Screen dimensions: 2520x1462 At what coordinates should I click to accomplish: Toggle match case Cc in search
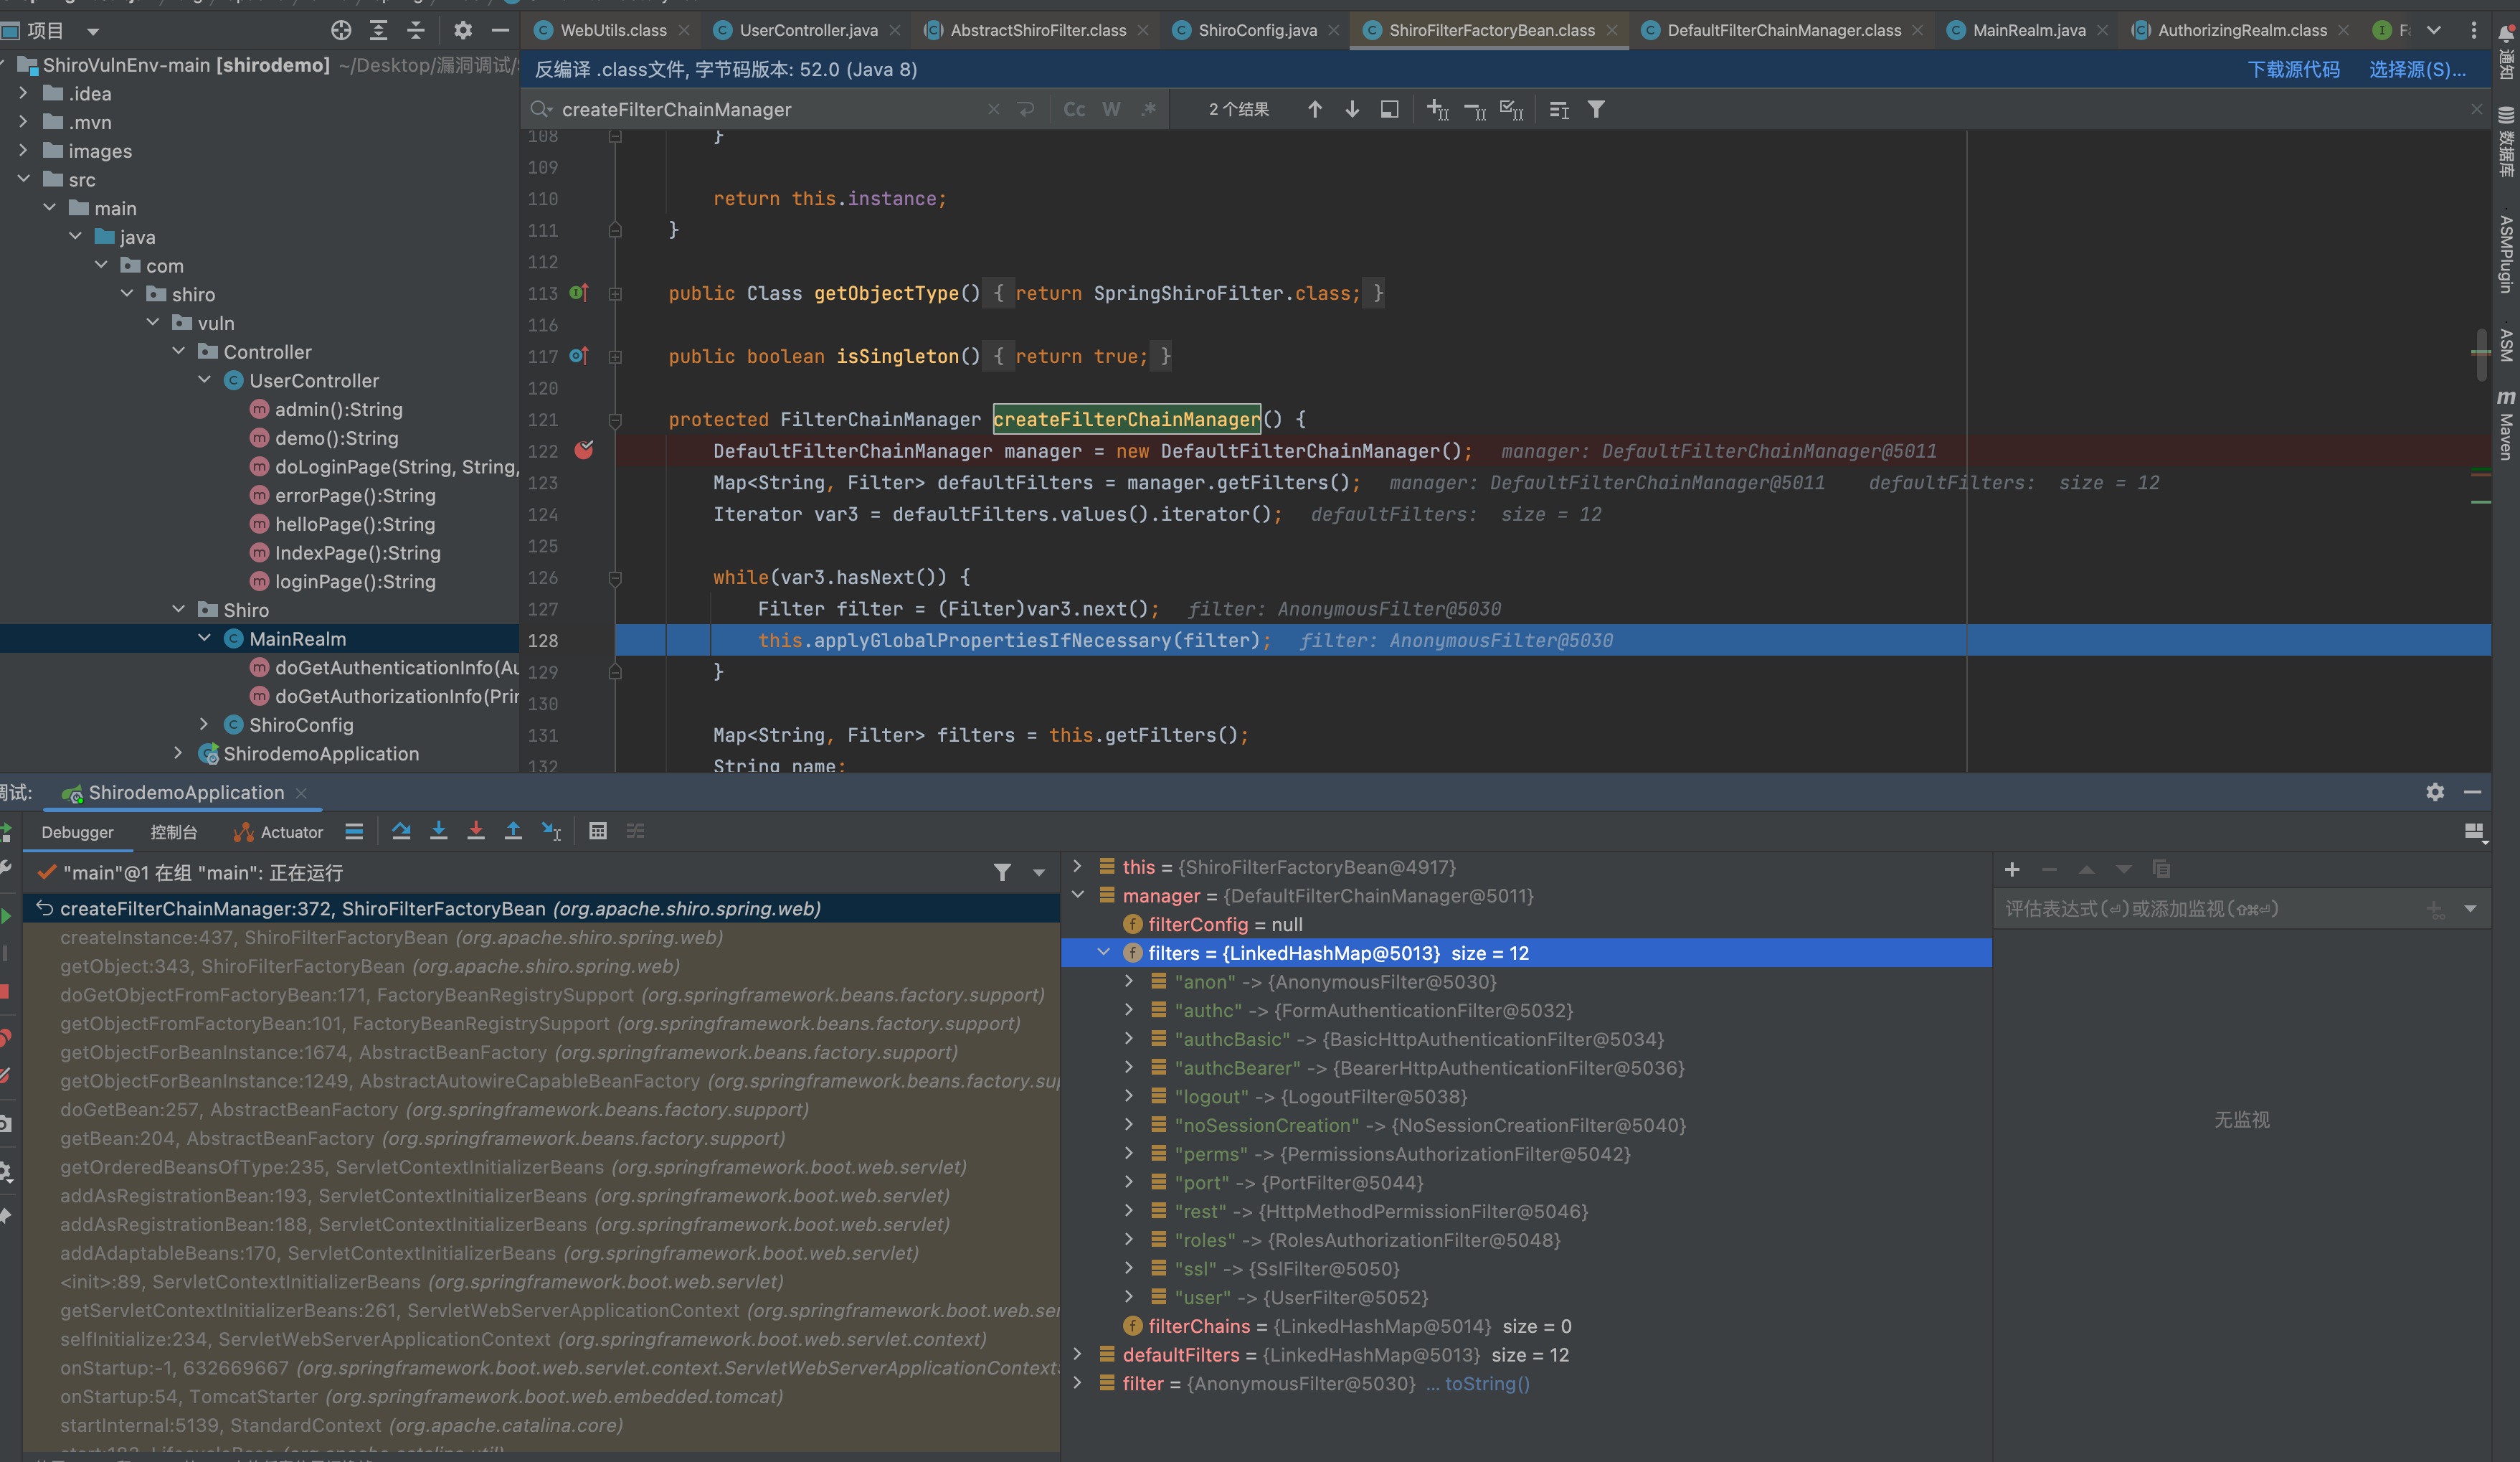[1074, 109]
